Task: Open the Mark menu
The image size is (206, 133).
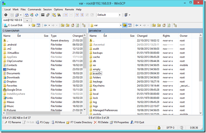Action: click(15, 10)
